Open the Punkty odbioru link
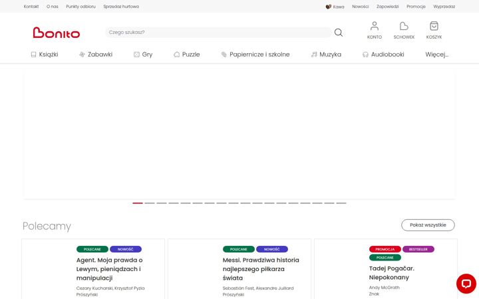Image resolution: width=479 pixels, height=299 pixels. [x=80, y=7]
